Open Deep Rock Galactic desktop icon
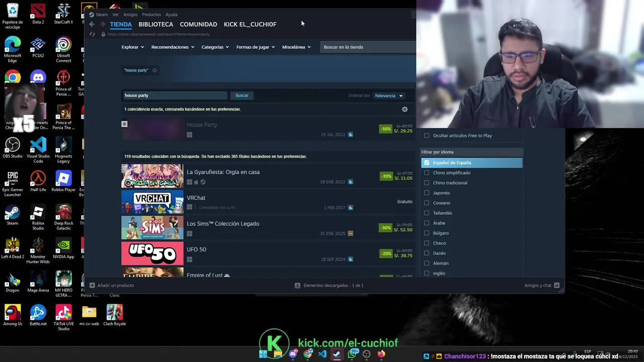The width and height of the screenshot is (644, 362). coord(63,218)
